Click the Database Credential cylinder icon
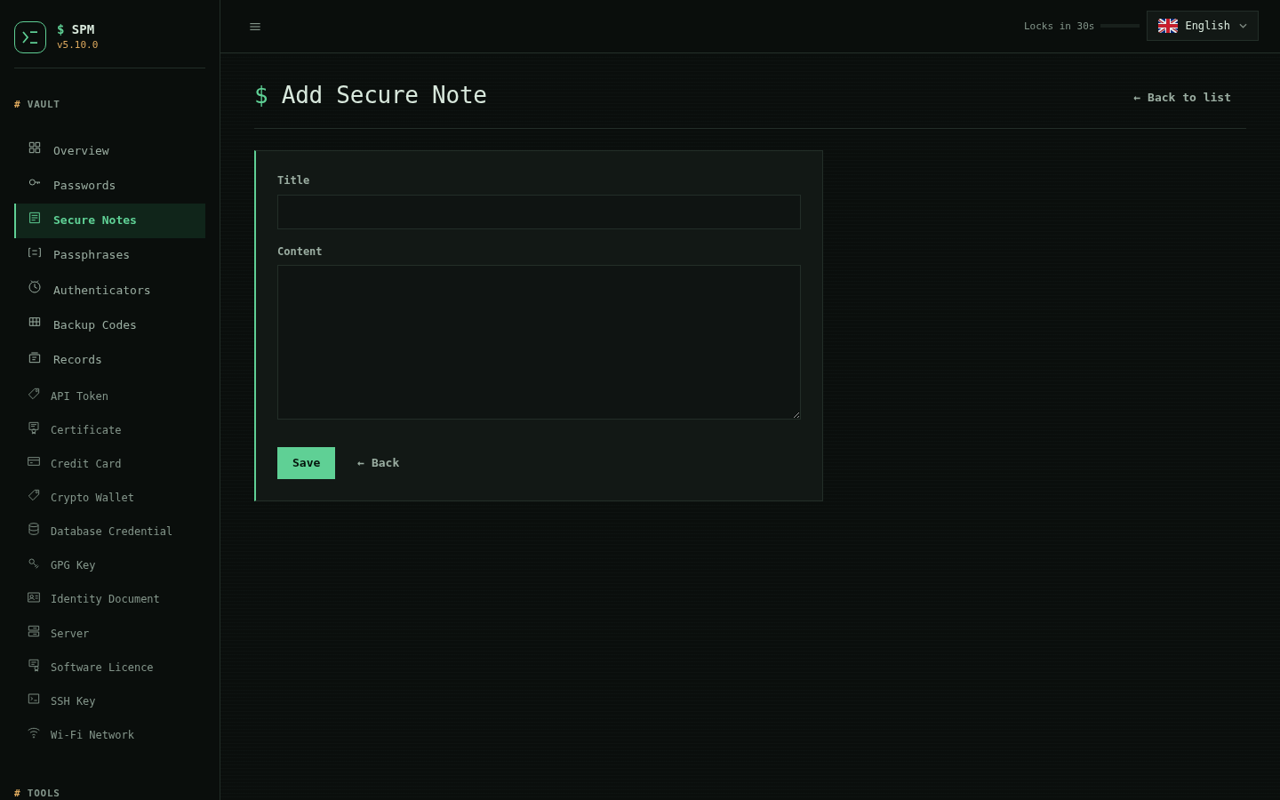The height and width of the screenshot is (800, 1280). (34, 529)
